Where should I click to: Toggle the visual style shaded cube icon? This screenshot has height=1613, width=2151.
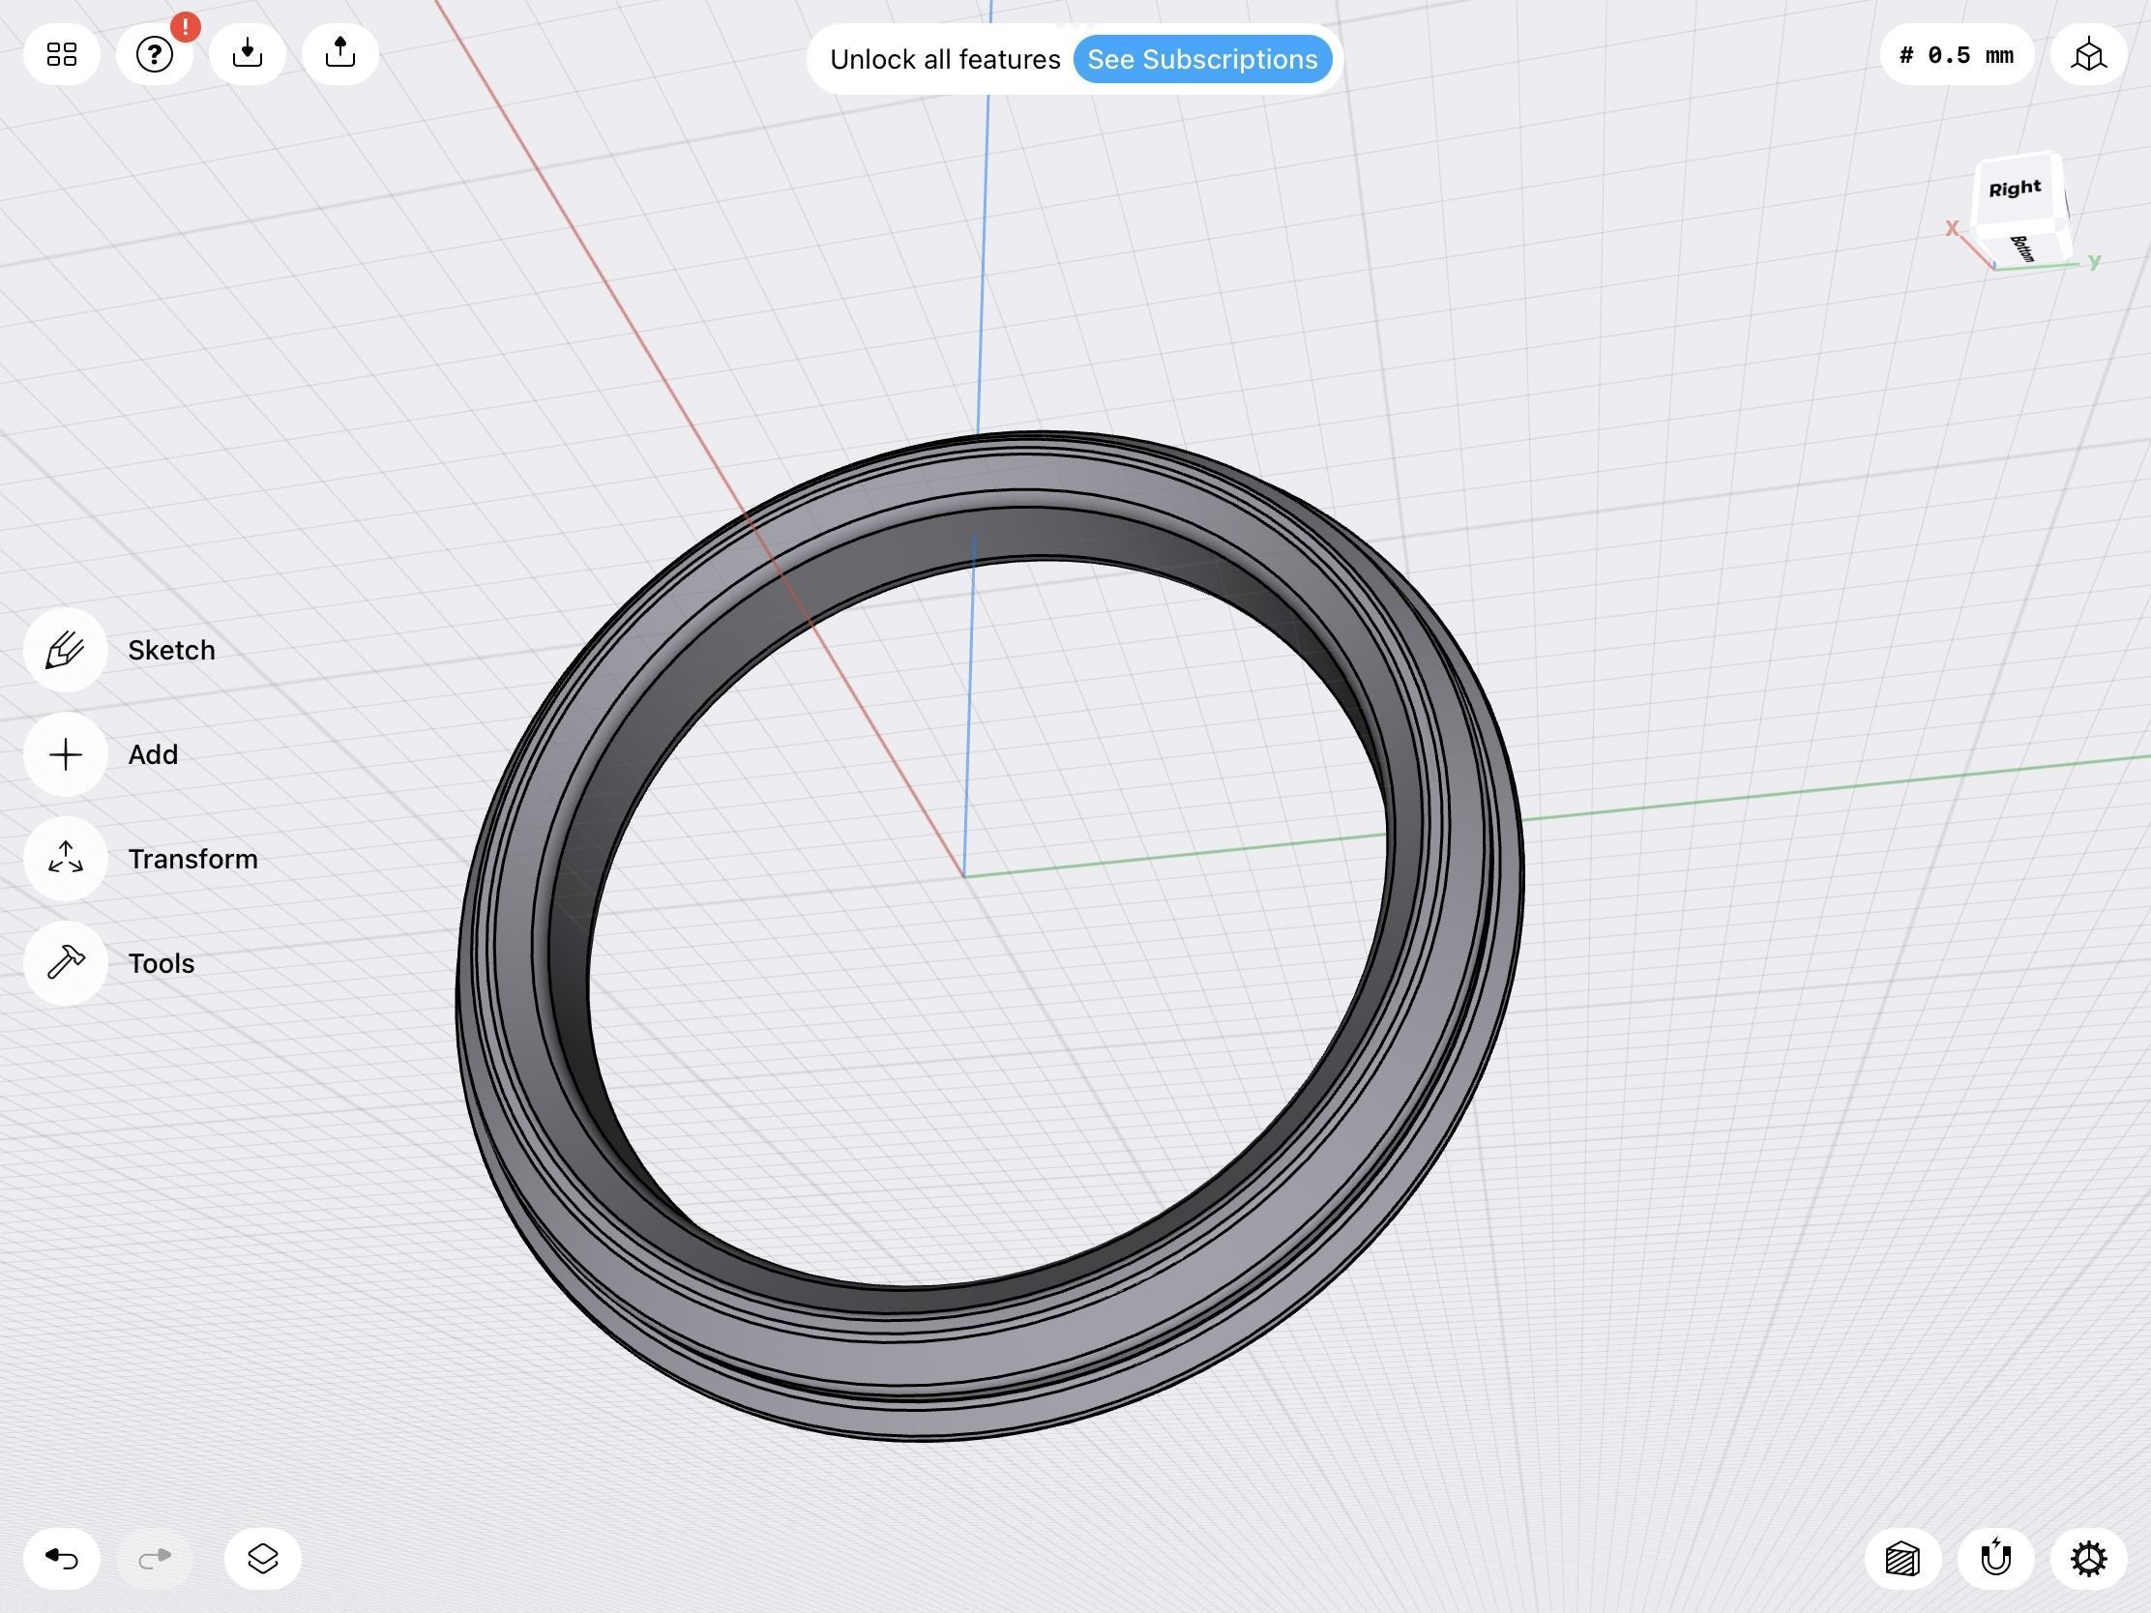1903,1559
